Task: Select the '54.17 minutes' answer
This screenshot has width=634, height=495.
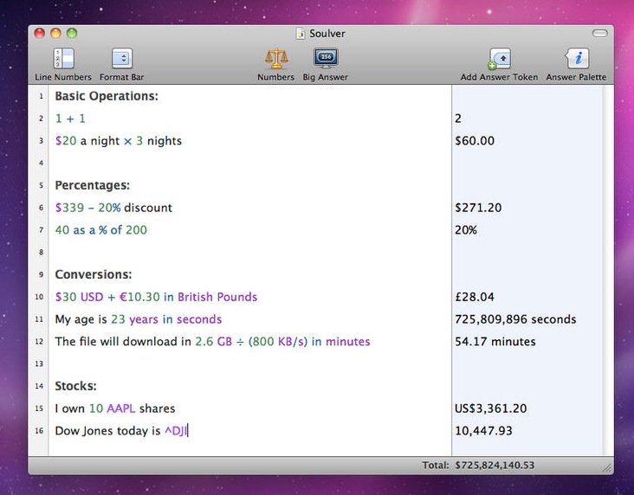Action: tap(495, 342)
